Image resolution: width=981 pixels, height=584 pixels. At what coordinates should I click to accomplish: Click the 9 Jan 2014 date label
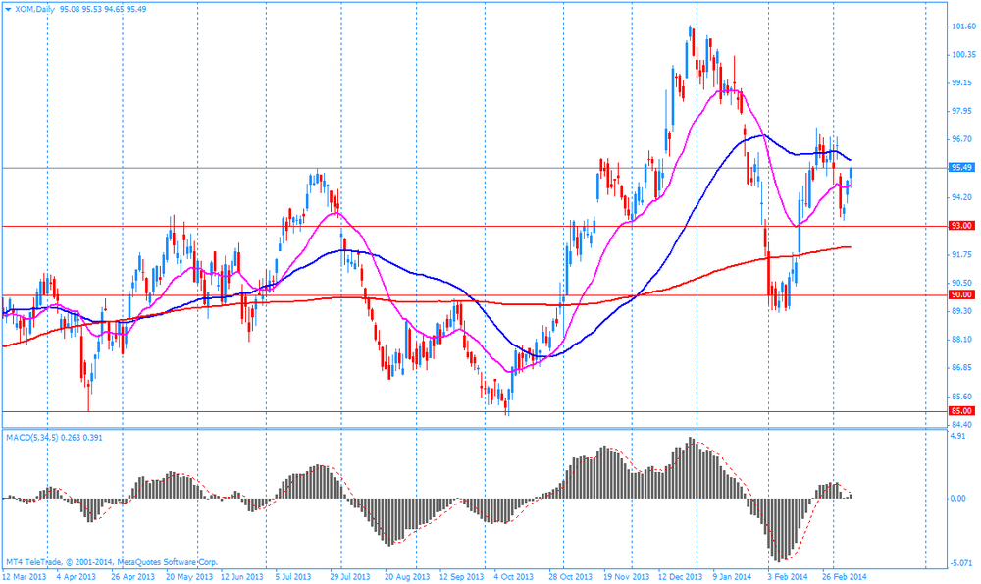(733, 576)
